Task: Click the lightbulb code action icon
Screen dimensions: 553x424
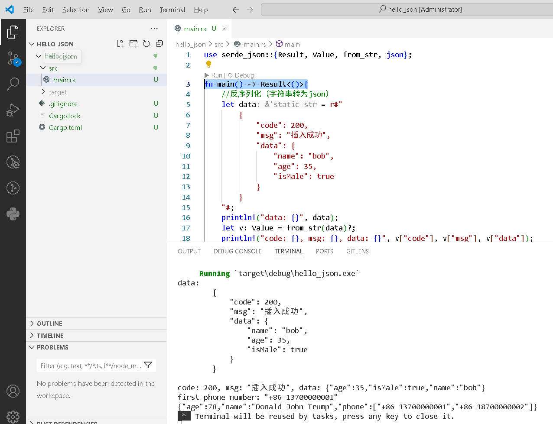Action: (208, 64)
